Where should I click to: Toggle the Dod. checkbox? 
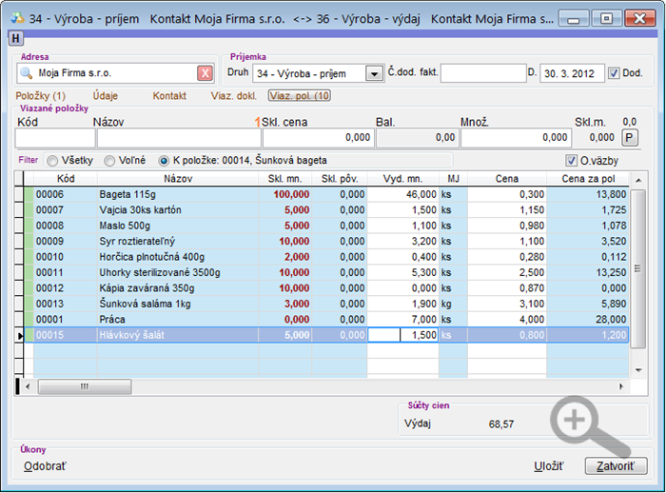(614, 72)
